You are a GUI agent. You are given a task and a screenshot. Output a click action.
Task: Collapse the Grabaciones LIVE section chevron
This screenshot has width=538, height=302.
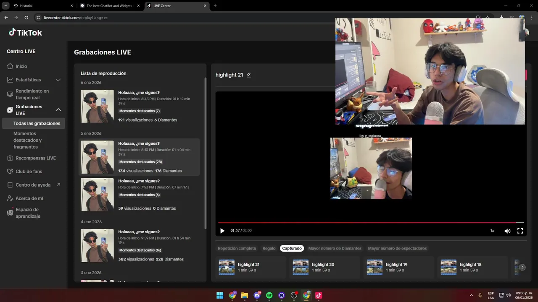[58, 110]
